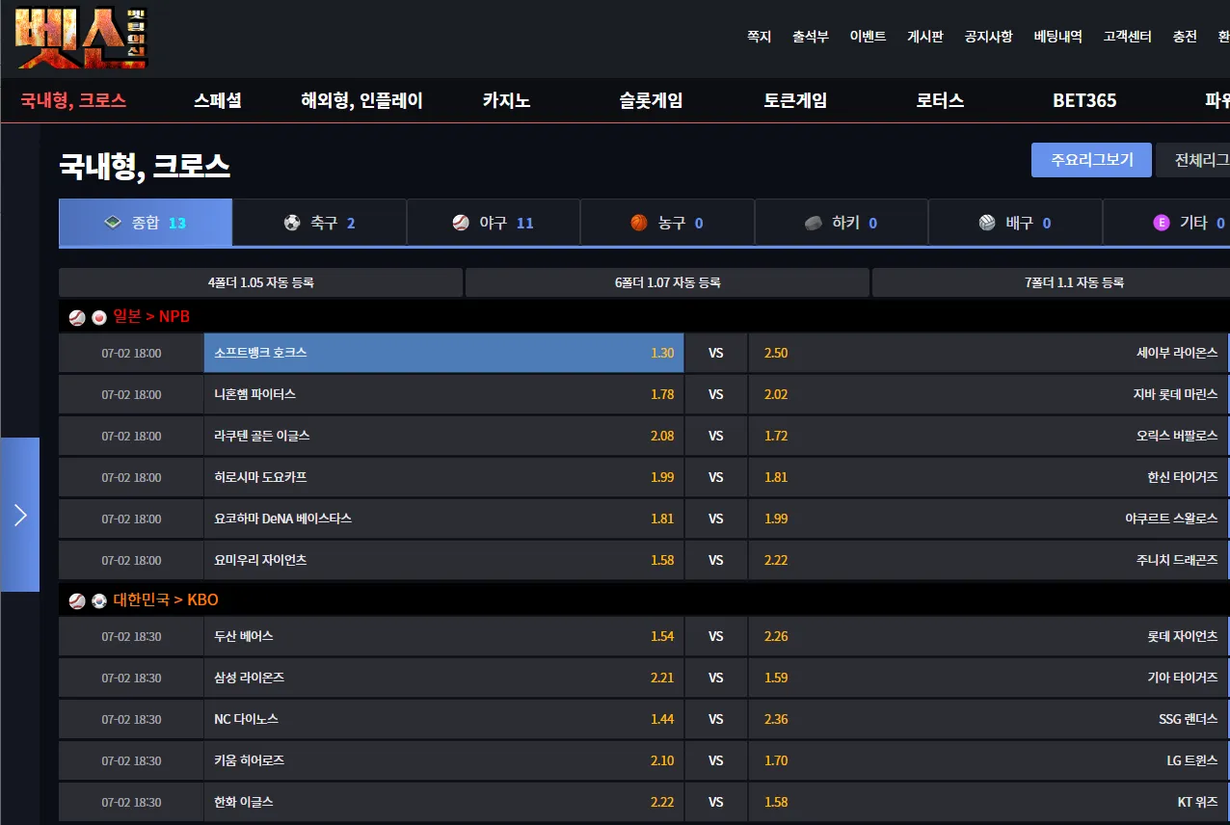Click the volleyball icon on the 배구 tab

pyautogui.click(x=987, y=223)
